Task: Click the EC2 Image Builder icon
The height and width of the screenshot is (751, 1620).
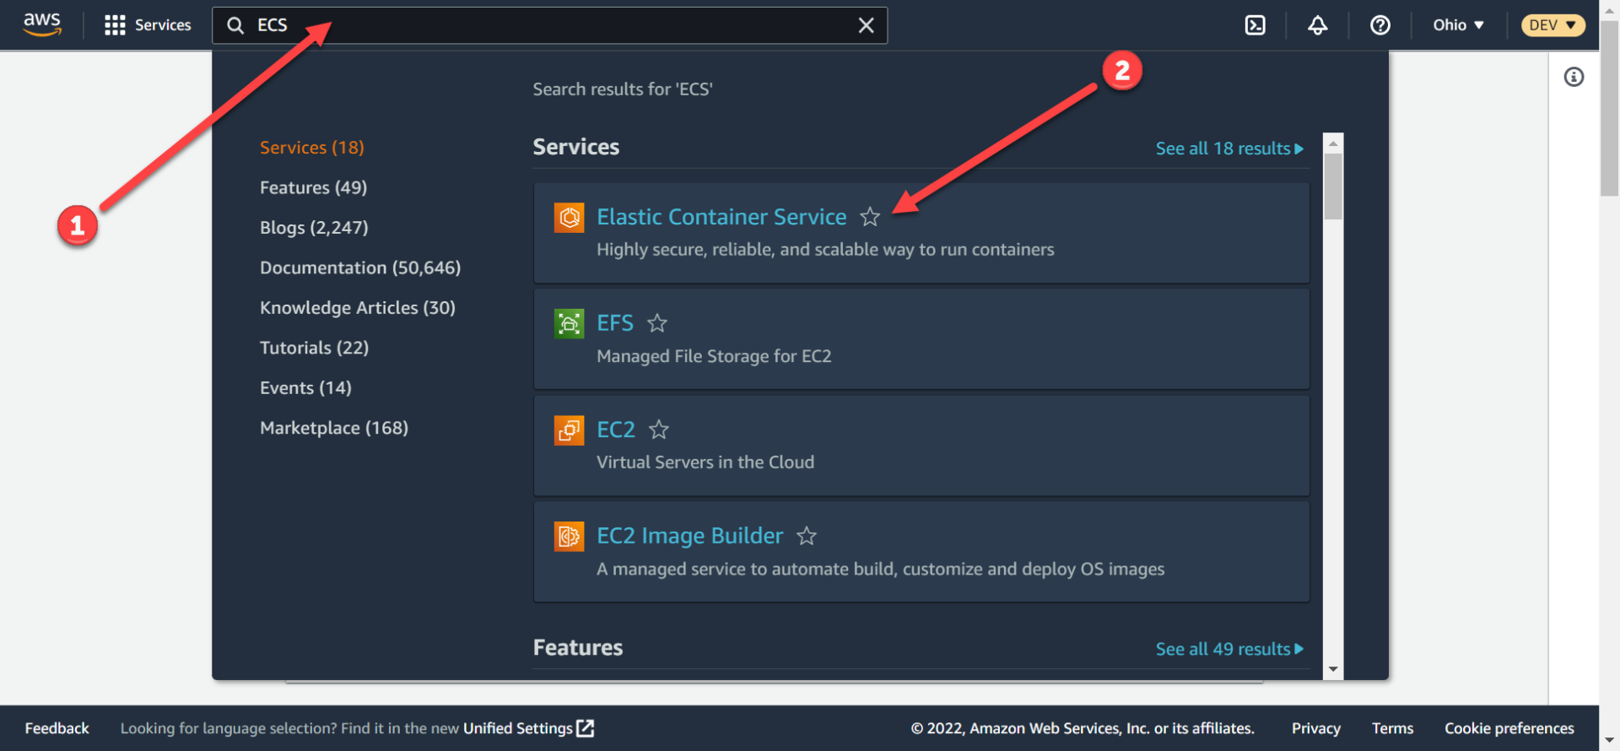Action: click(x=569, y=536)
